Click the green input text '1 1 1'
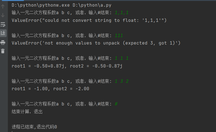216x132 pixels. (x=121, y=58)
